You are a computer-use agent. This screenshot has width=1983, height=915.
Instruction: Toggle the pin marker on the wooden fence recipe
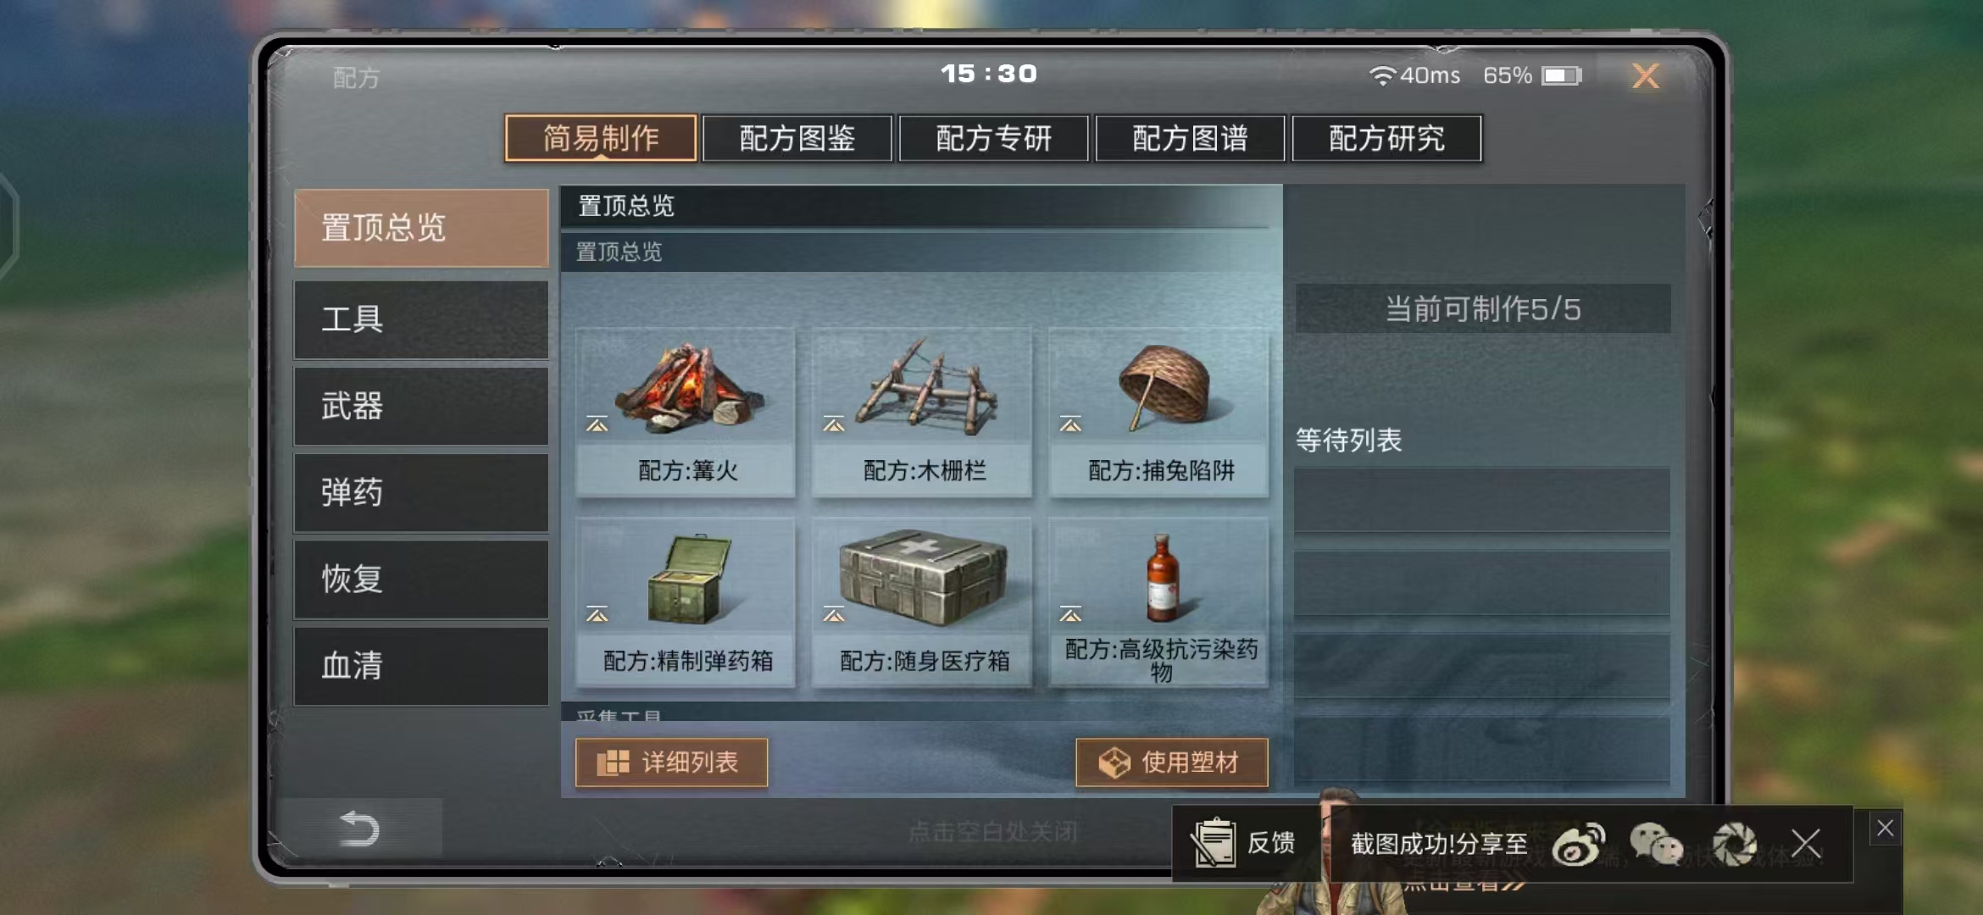(834, 424)
